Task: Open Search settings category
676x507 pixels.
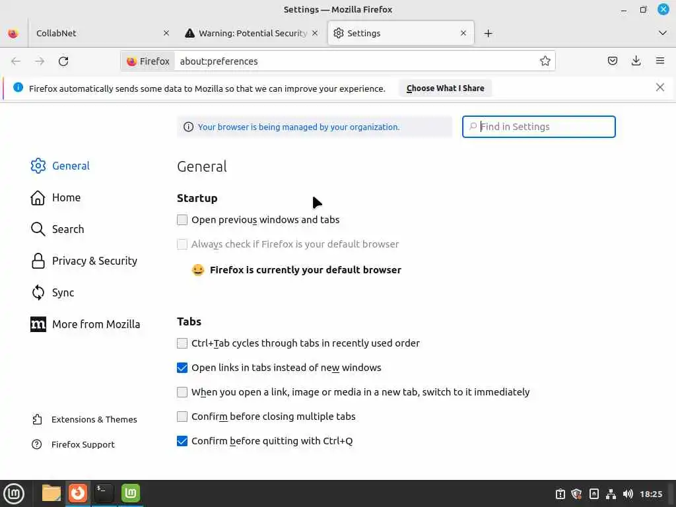Action: (57, 229)
